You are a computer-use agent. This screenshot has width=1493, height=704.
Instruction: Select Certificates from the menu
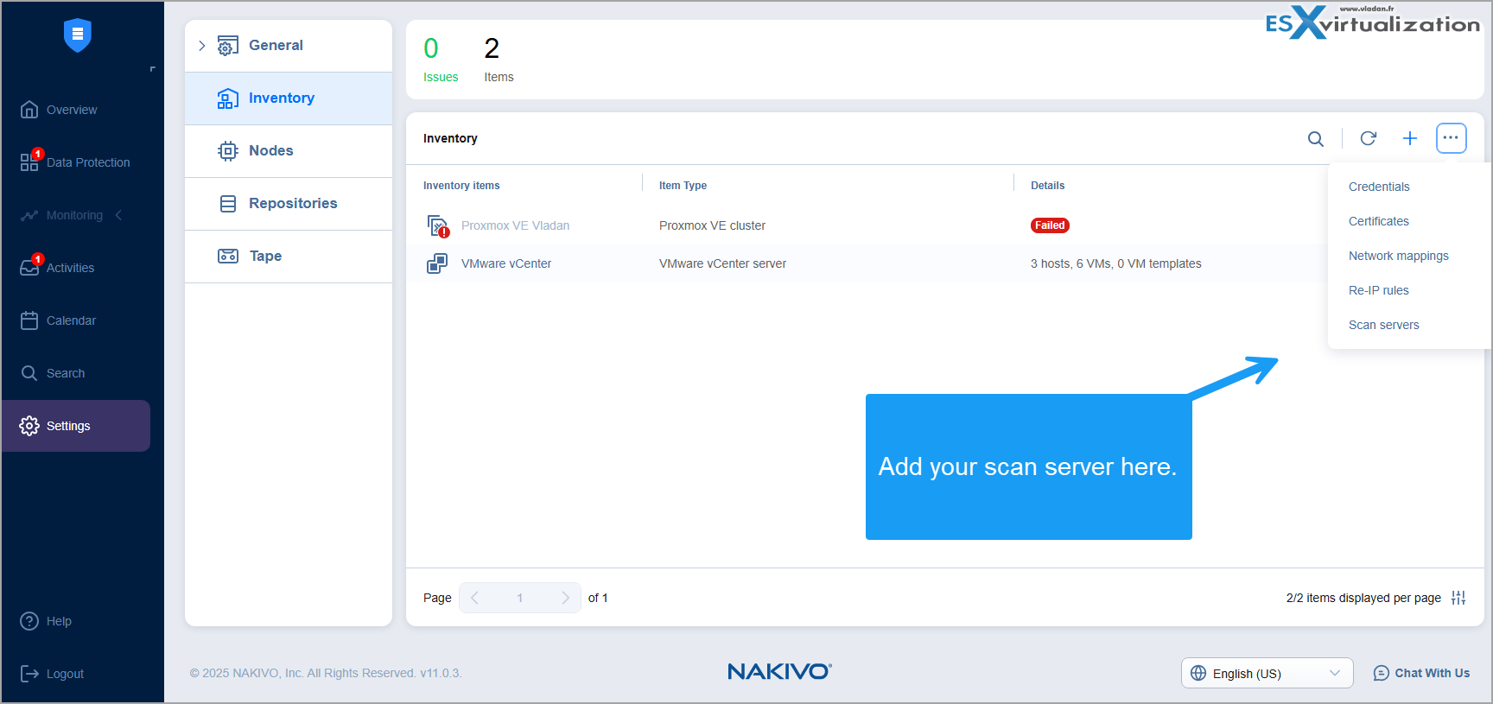coord(1379,221)
